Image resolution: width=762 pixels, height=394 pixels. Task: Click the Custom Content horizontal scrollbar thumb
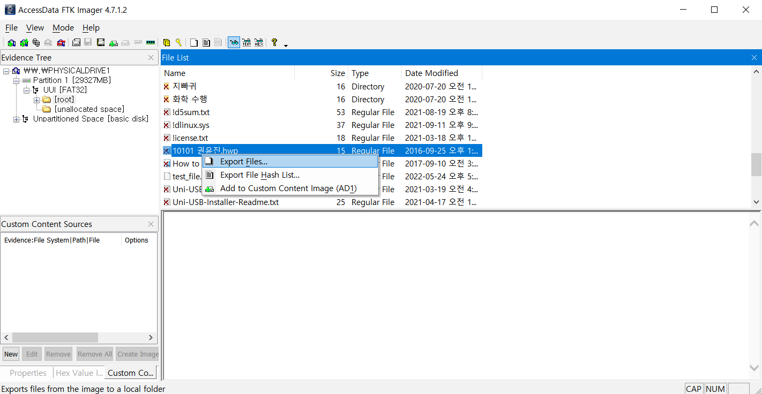pyautogui.click(x=55, y=338)
